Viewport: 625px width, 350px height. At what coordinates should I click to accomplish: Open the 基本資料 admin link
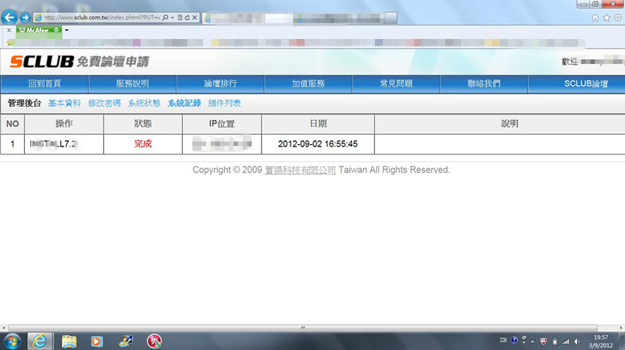65,103
